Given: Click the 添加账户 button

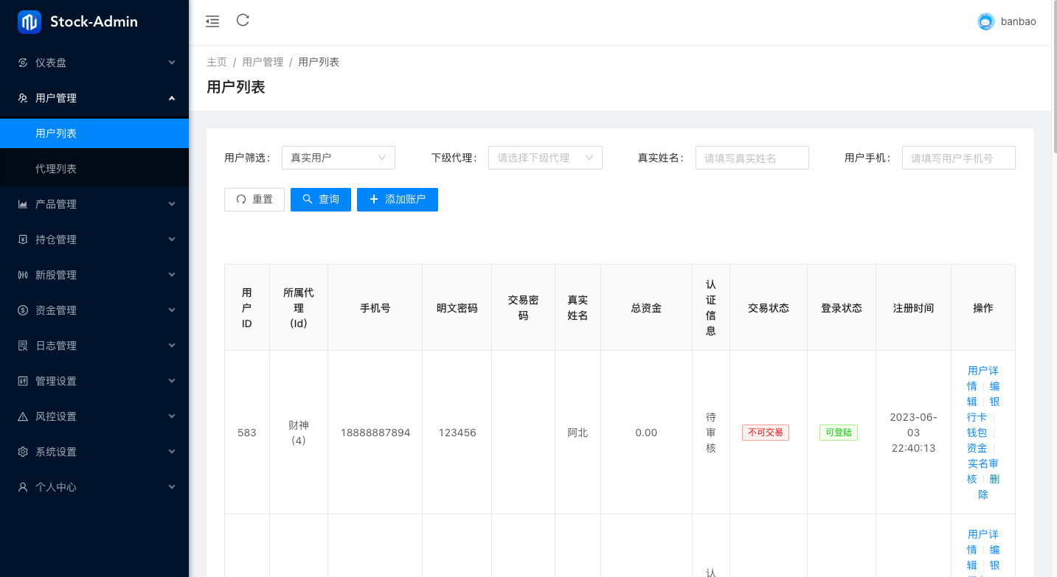Looking at the screenshot, I should (x=397, y=200).
